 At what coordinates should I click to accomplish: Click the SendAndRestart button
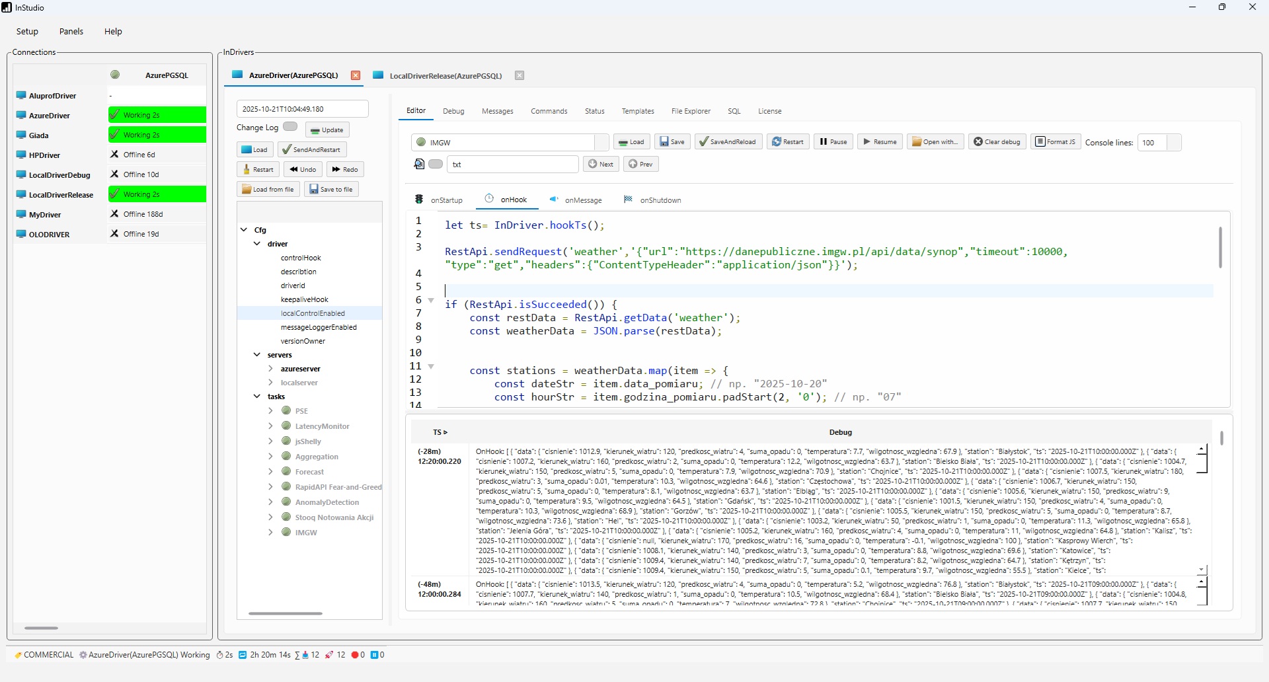tap(312, 150)
